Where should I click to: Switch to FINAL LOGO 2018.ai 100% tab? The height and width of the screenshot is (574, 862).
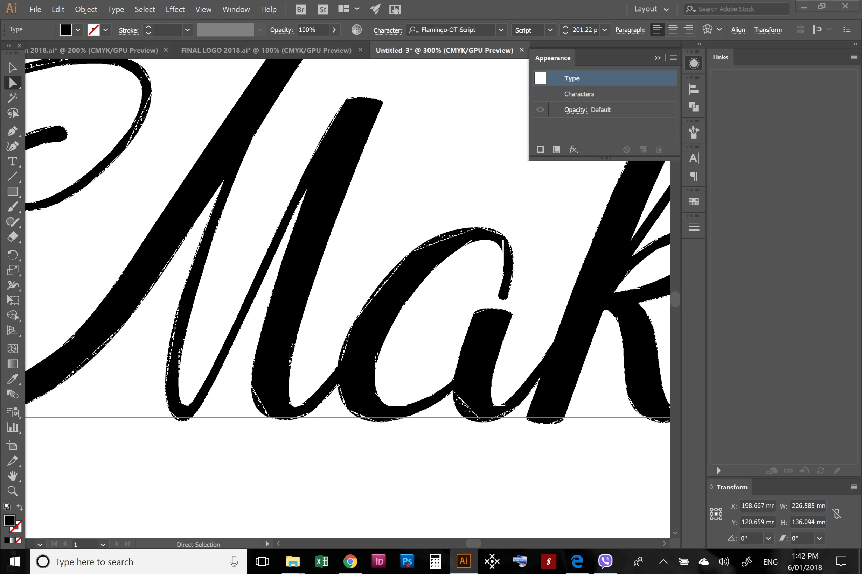(266, 50)
